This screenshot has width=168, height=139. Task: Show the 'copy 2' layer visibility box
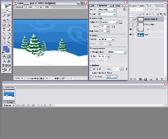131,19
